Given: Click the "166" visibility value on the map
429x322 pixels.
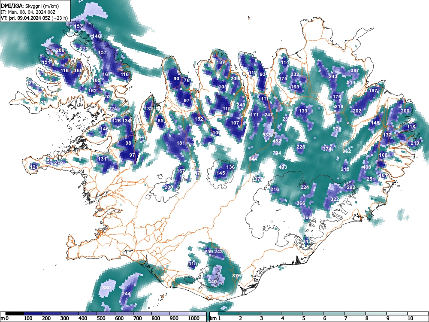Looking at the screenshot, I should (78, 70).
